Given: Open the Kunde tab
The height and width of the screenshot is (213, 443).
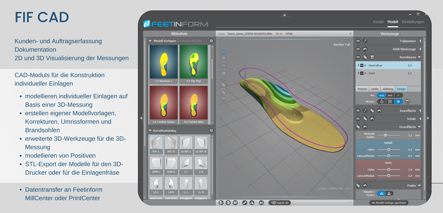Looking at the screenshot, I should pyautogui.click(x=378, y=22).
